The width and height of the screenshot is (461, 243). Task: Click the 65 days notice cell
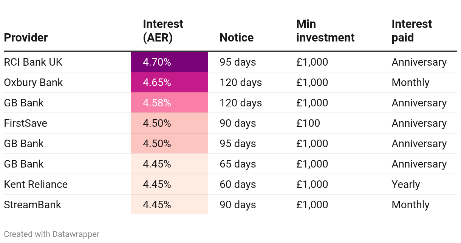(238, 164)
